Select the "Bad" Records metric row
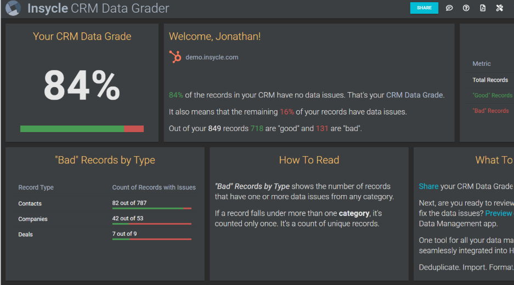The width and height of the screenshot is (514, 285). coord(490,111)
